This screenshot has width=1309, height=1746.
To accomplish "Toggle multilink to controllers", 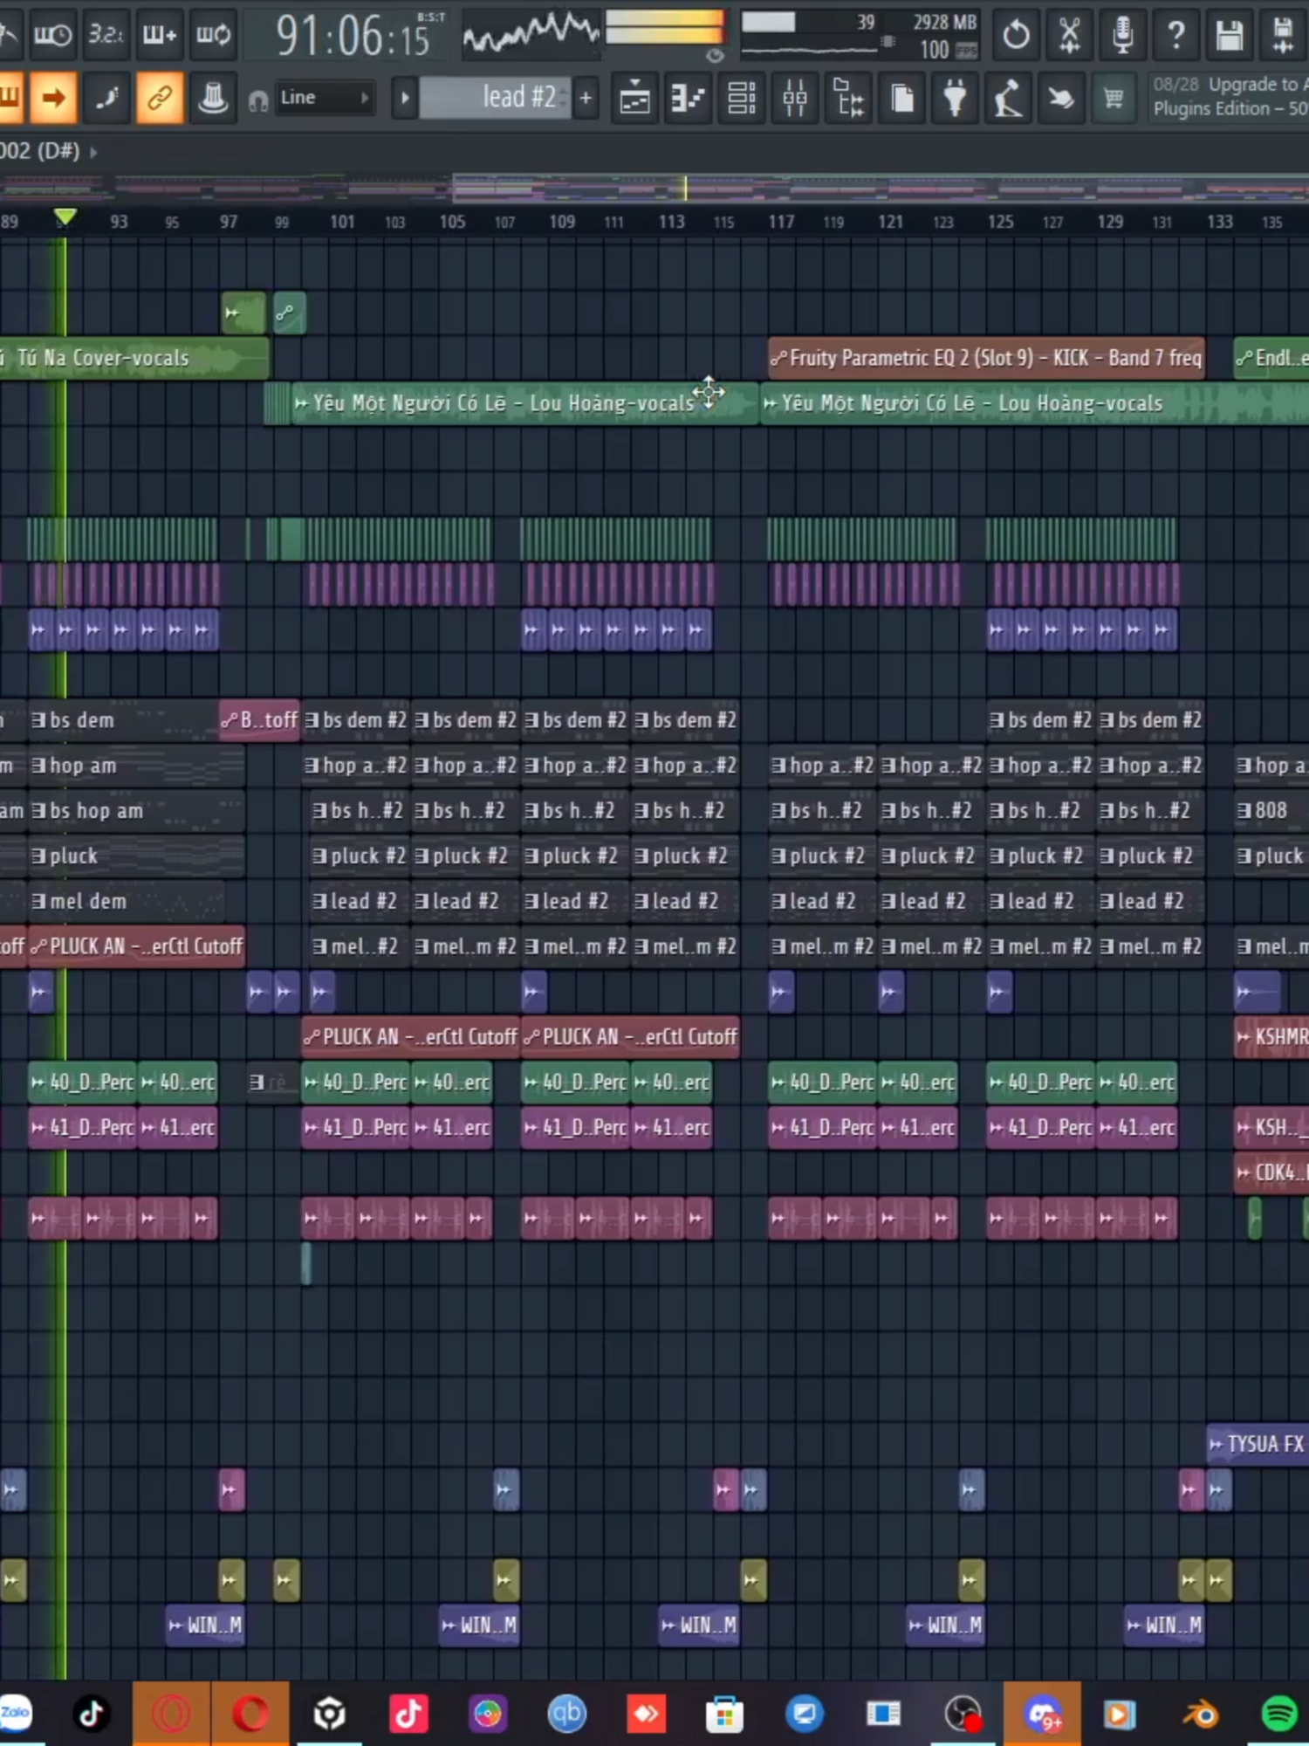I will pos(160,98).
